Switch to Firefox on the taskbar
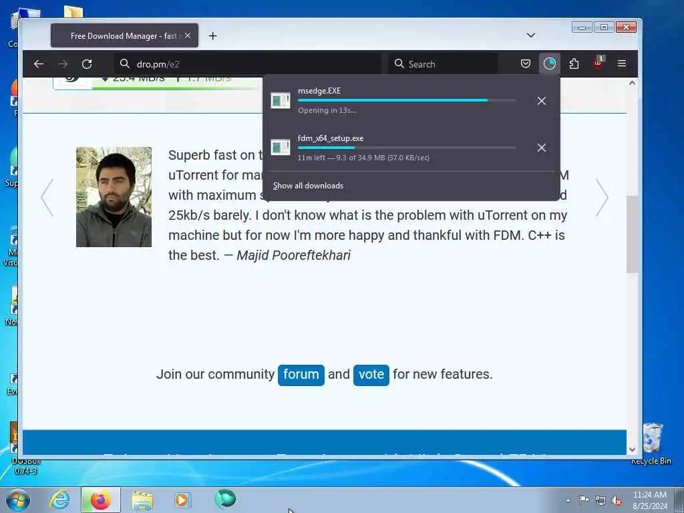The height and width of the screenshot is (513, 684). click(x=100, y=500)
